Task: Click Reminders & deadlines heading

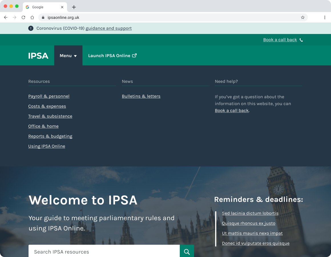Action: coord(259,199)
